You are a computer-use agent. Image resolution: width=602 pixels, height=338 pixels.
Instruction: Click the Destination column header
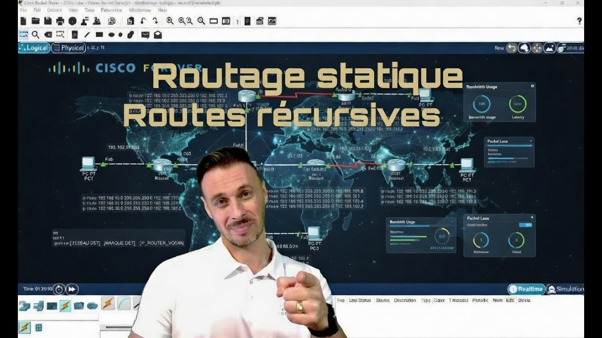[405, 300]
